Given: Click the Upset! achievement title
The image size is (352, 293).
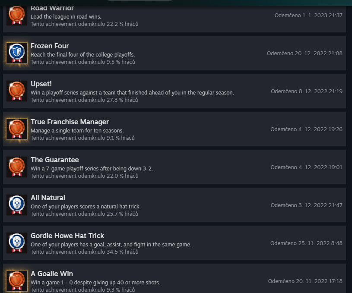Looking at the screenshot, I should (x=41, y=84).
